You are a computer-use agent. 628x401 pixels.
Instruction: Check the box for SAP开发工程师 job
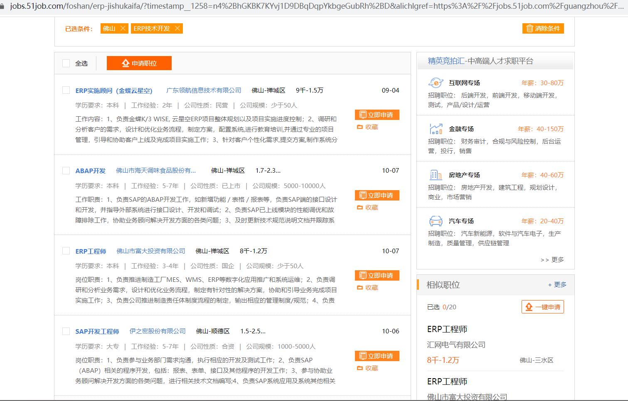coord(66,331)
